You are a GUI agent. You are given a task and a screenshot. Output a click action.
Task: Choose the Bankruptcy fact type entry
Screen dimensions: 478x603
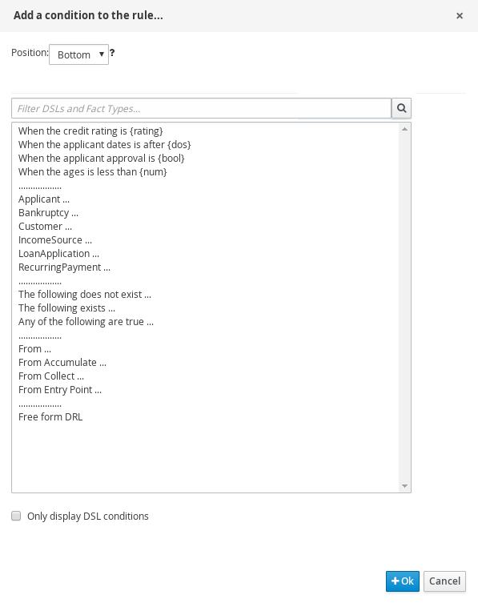coord(48,213)
